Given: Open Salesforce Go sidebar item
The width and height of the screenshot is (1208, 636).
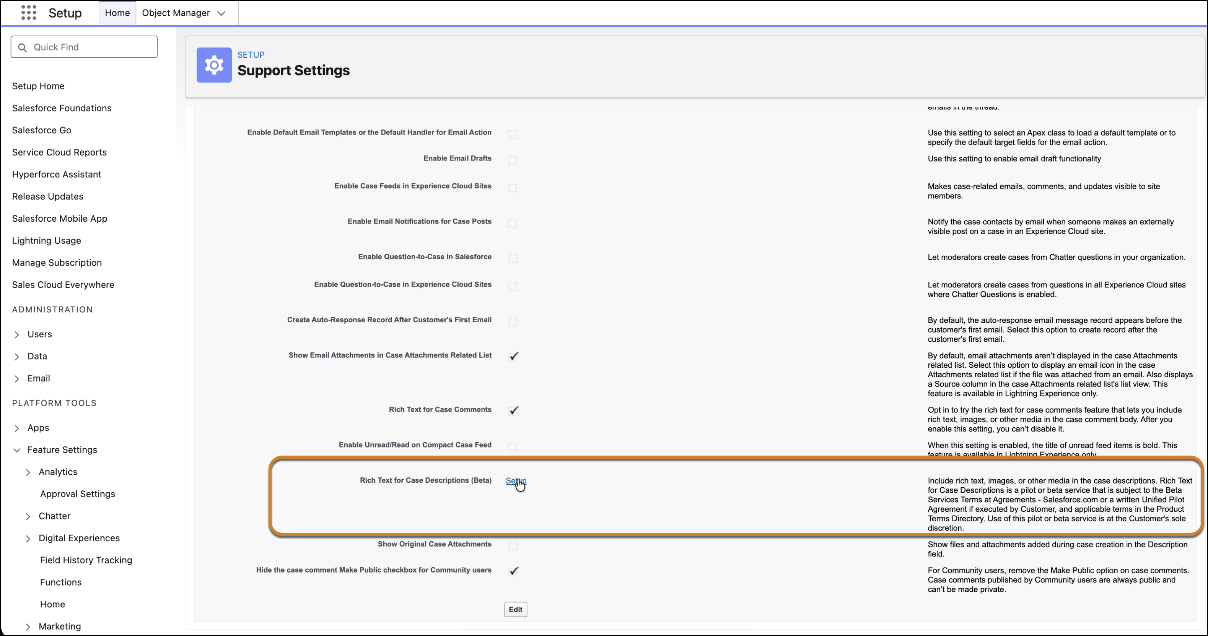Looking at the screenshot, I should point(42,130).
